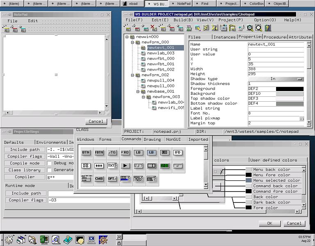Click the Compiler button in ProjectSettings

click(25, 177)
